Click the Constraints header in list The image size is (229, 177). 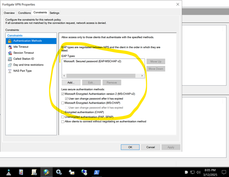click(15, 35)
